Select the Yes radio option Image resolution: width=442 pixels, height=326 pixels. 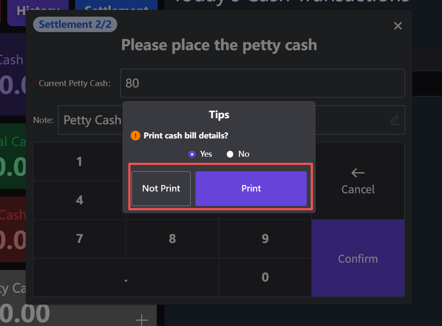tap(192, 154)
